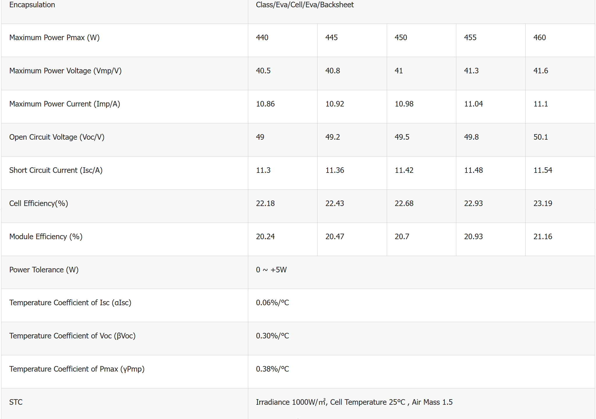The height and width of the screenshot is (419, 596).
Task: Select the 23.19 cell efficiency value
Action: coord(543,203)
